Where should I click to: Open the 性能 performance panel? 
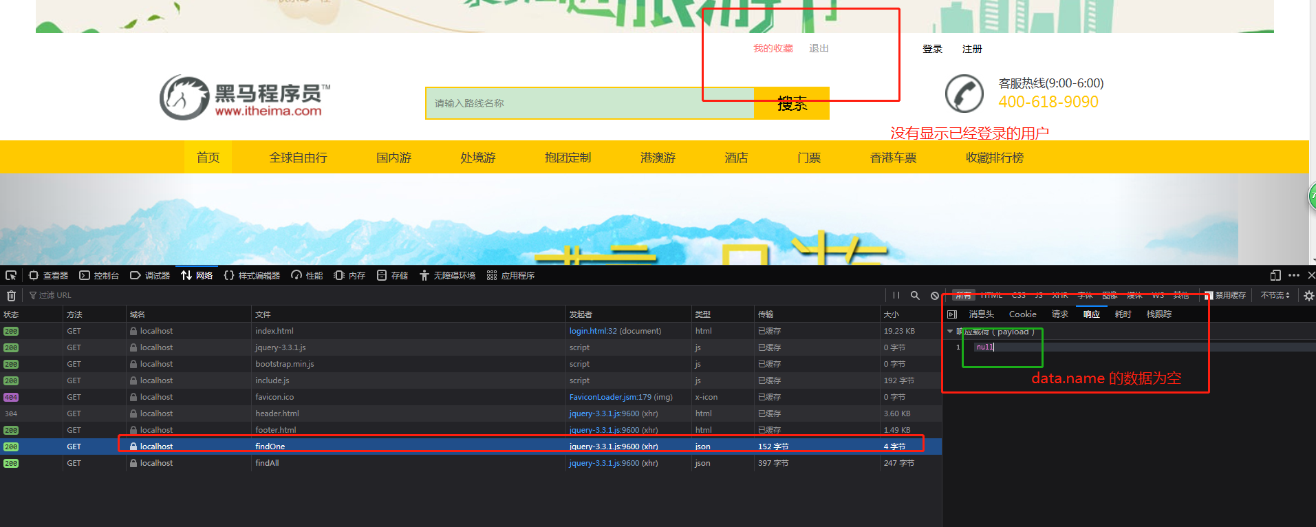307,275
